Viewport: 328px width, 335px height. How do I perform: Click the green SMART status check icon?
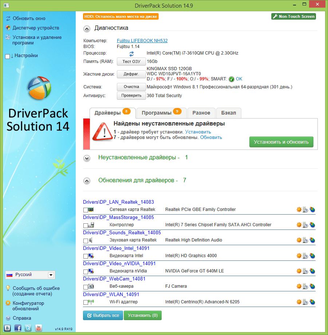(232, 79)
